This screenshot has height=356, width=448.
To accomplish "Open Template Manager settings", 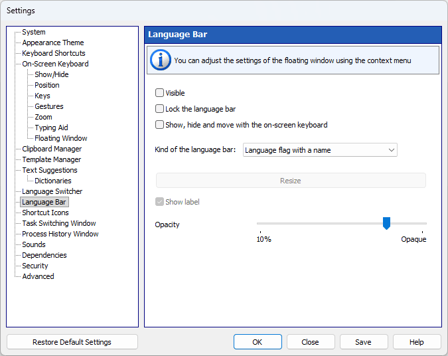I will point(51,159).
